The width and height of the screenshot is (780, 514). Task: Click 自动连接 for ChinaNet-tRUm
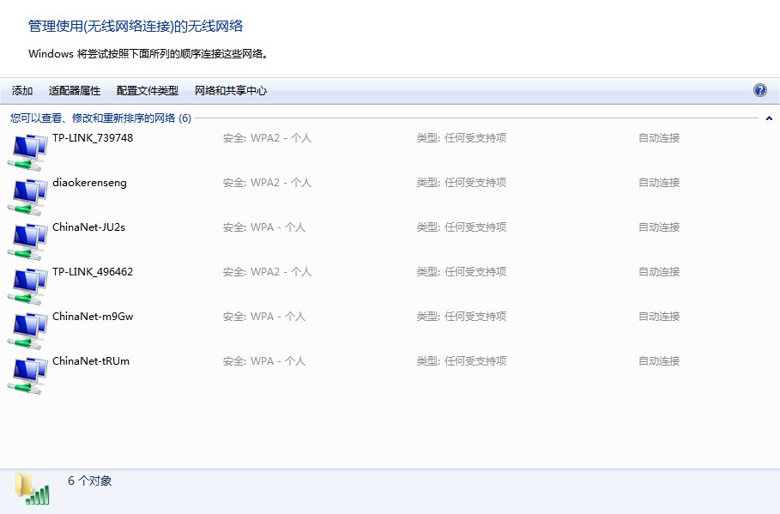click(x=659, y=360)
